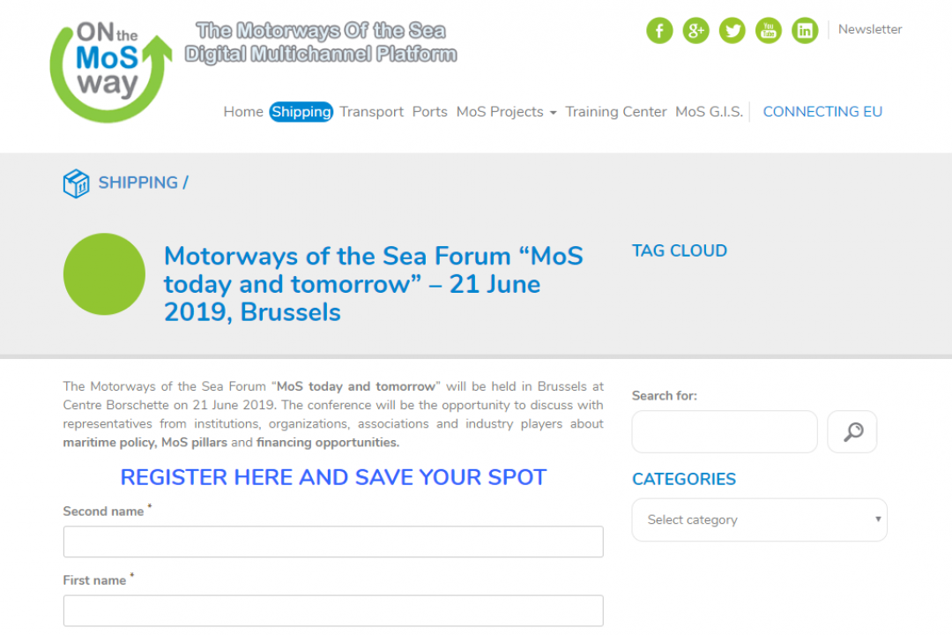
Task: Click the magnifying glass search icon
Action: [x=852, y=431]
